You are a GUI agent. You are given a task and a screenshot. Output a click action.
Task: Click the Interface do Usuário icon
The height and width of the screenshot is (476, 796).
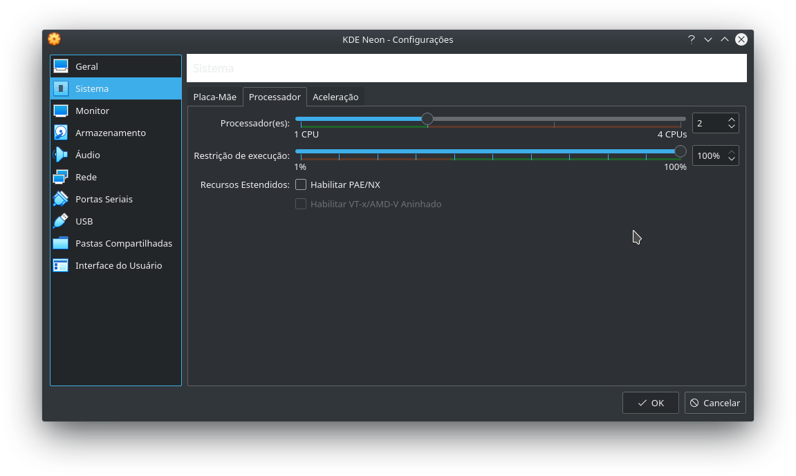(x=61, y=265)
